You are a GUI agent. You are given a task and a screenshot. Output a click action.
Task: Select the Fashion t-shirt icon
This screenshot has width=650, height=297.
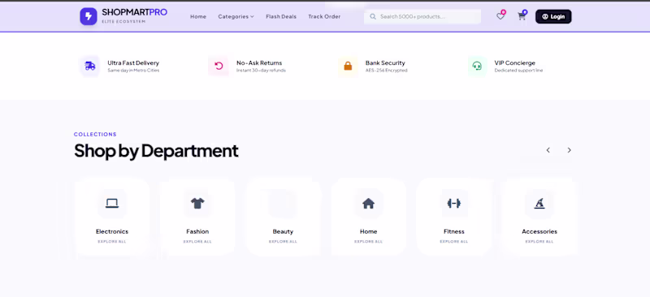[197, 204]
